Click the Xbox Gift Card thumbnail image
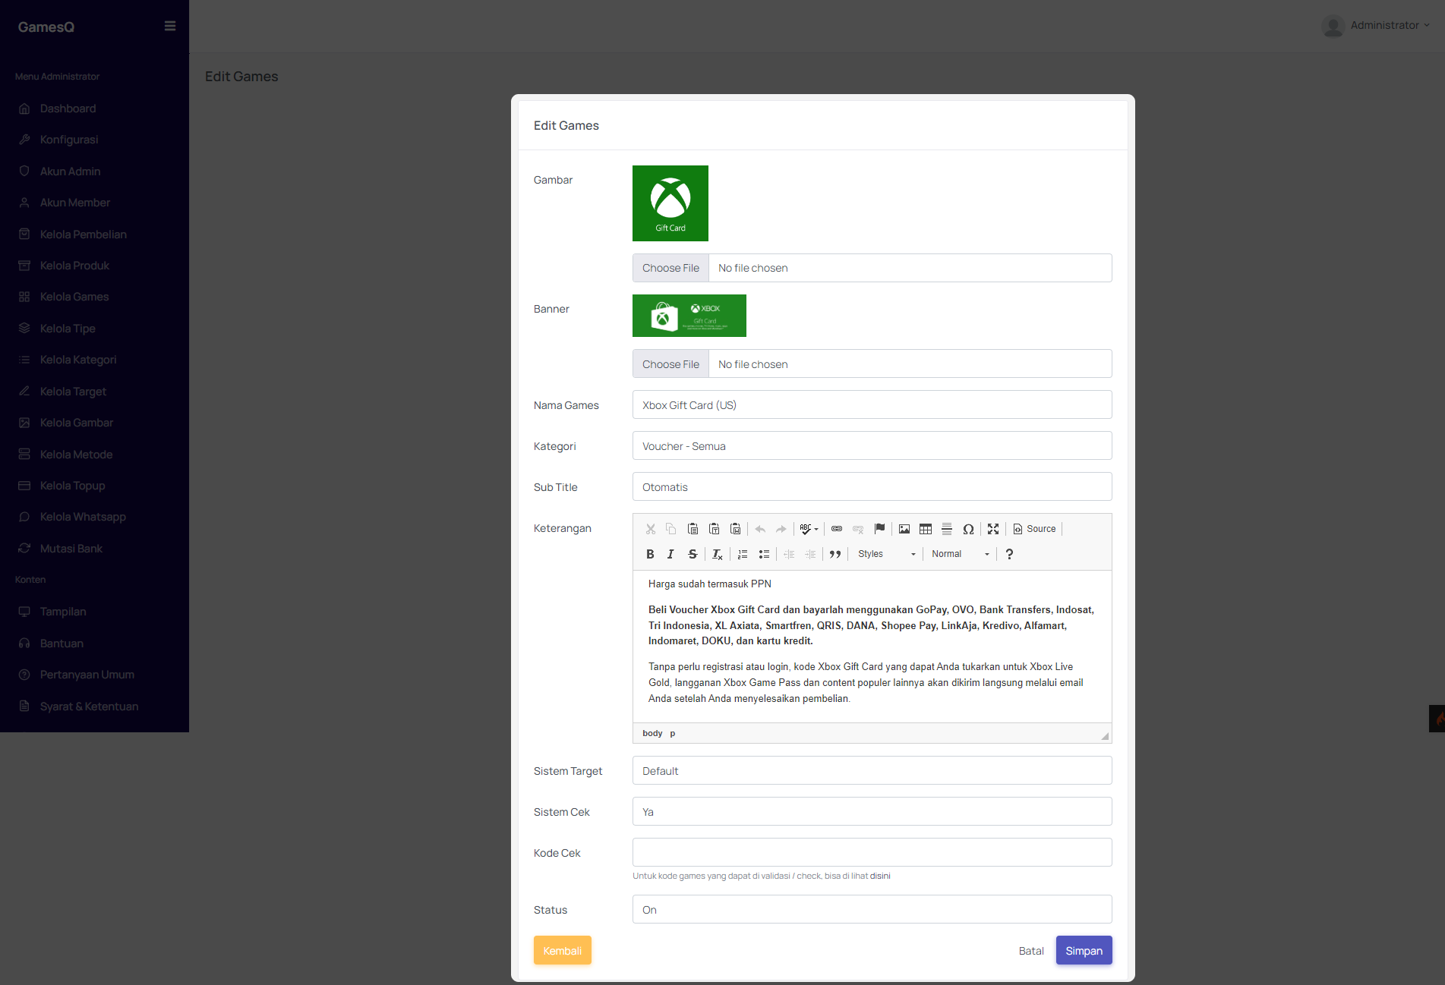This screenshot has width=1445, height=985. click(670, 203)
